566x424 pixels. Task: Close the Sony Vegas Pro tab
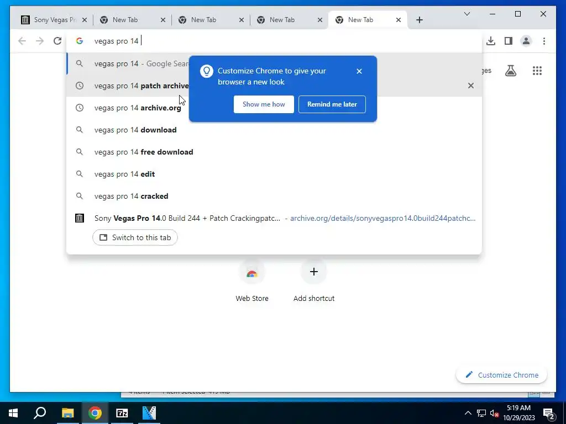tap(85, 20)
